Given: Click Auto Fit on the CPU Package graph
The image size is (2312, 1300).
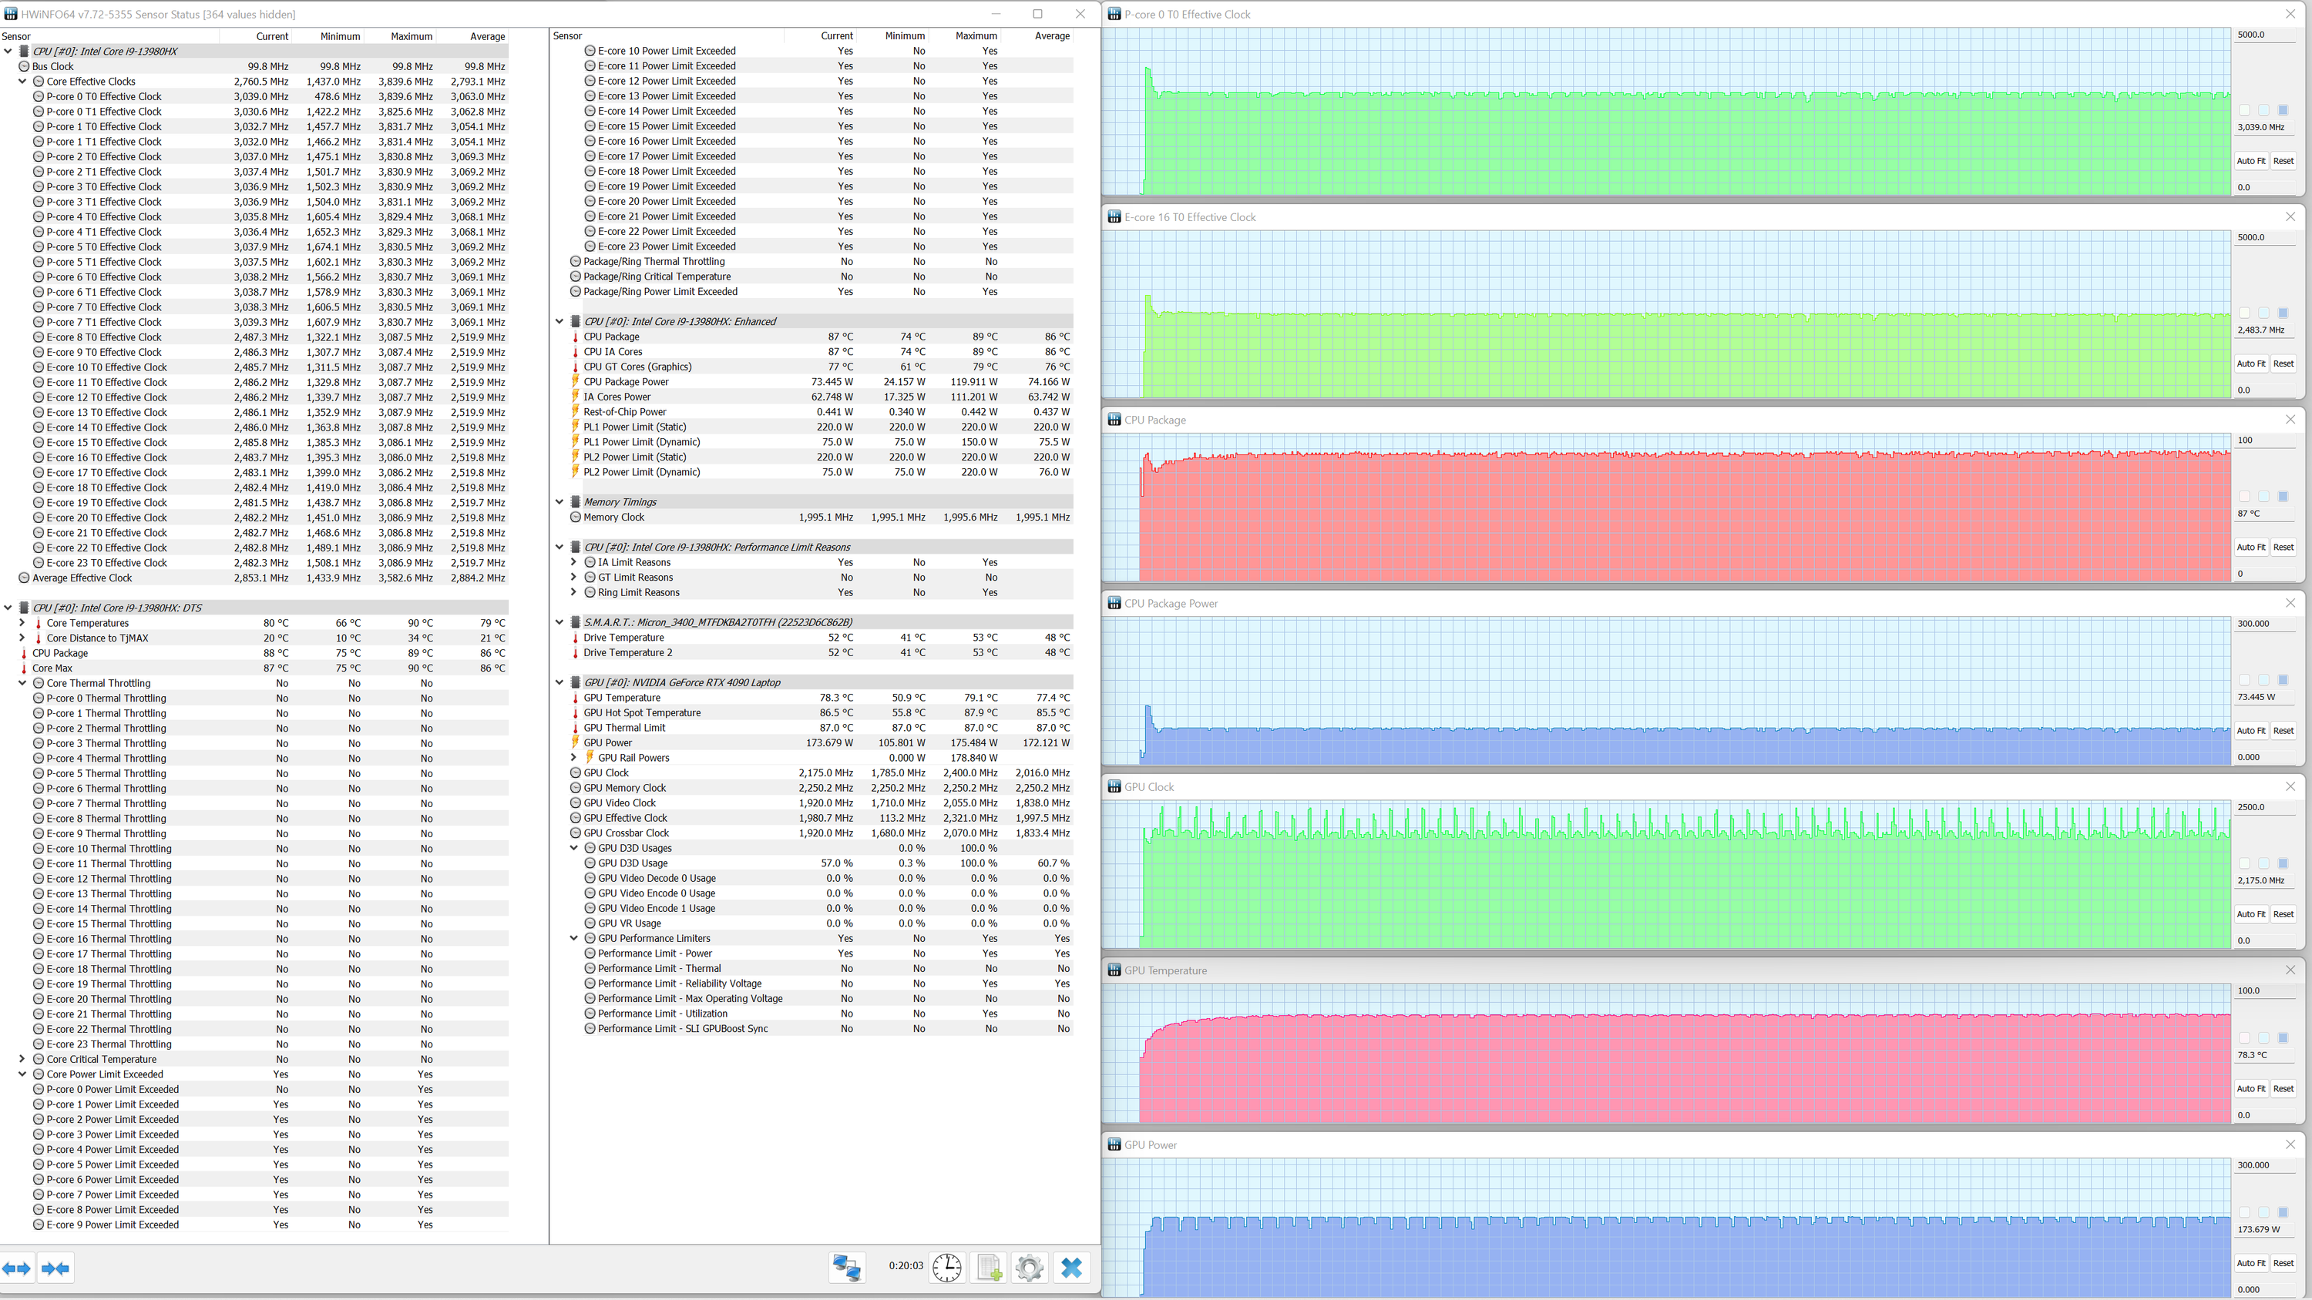Looking at the screenshot, I should pos(2250,548).
